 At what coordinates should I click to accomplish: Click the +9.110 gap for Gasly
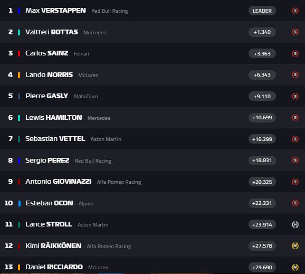coord(262,96)
